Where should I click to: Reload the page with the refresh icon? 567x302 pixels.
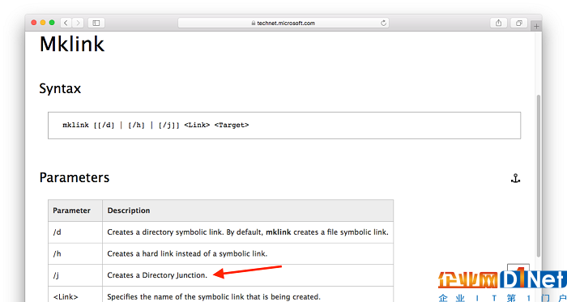pyautogui.click(x=384, y=23)
